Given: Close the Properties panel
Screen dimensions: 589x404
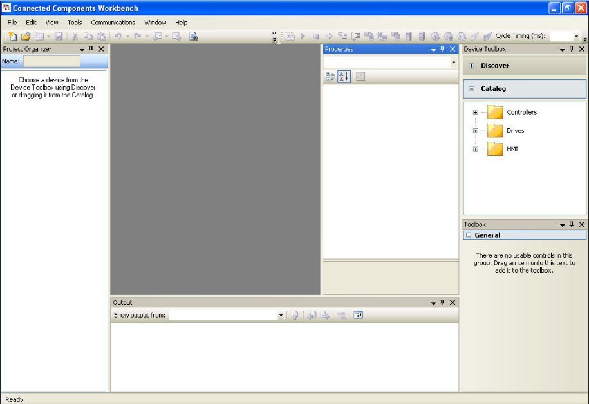Looking at the screenshot, I should tap(453, 49).
